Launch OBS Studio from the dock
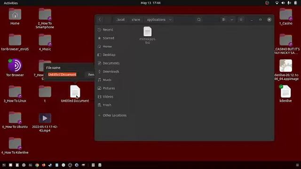301x169 pixels. pos(70,165)
